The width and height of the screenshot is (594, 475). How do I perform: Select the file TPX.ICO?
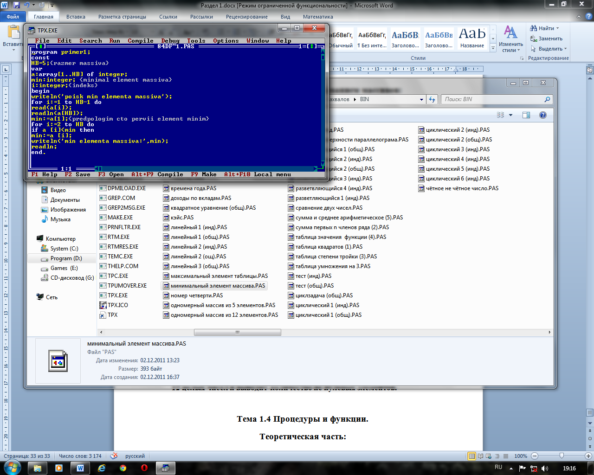(114, 305)
